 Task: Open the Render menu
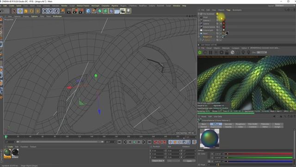click(x=64, y=6)
